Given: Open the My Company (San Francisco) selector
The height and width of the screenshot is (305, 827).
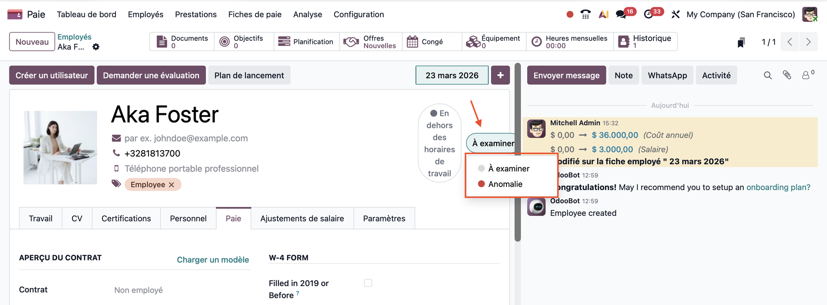Looking at the screenshot, I should [740, 14].
